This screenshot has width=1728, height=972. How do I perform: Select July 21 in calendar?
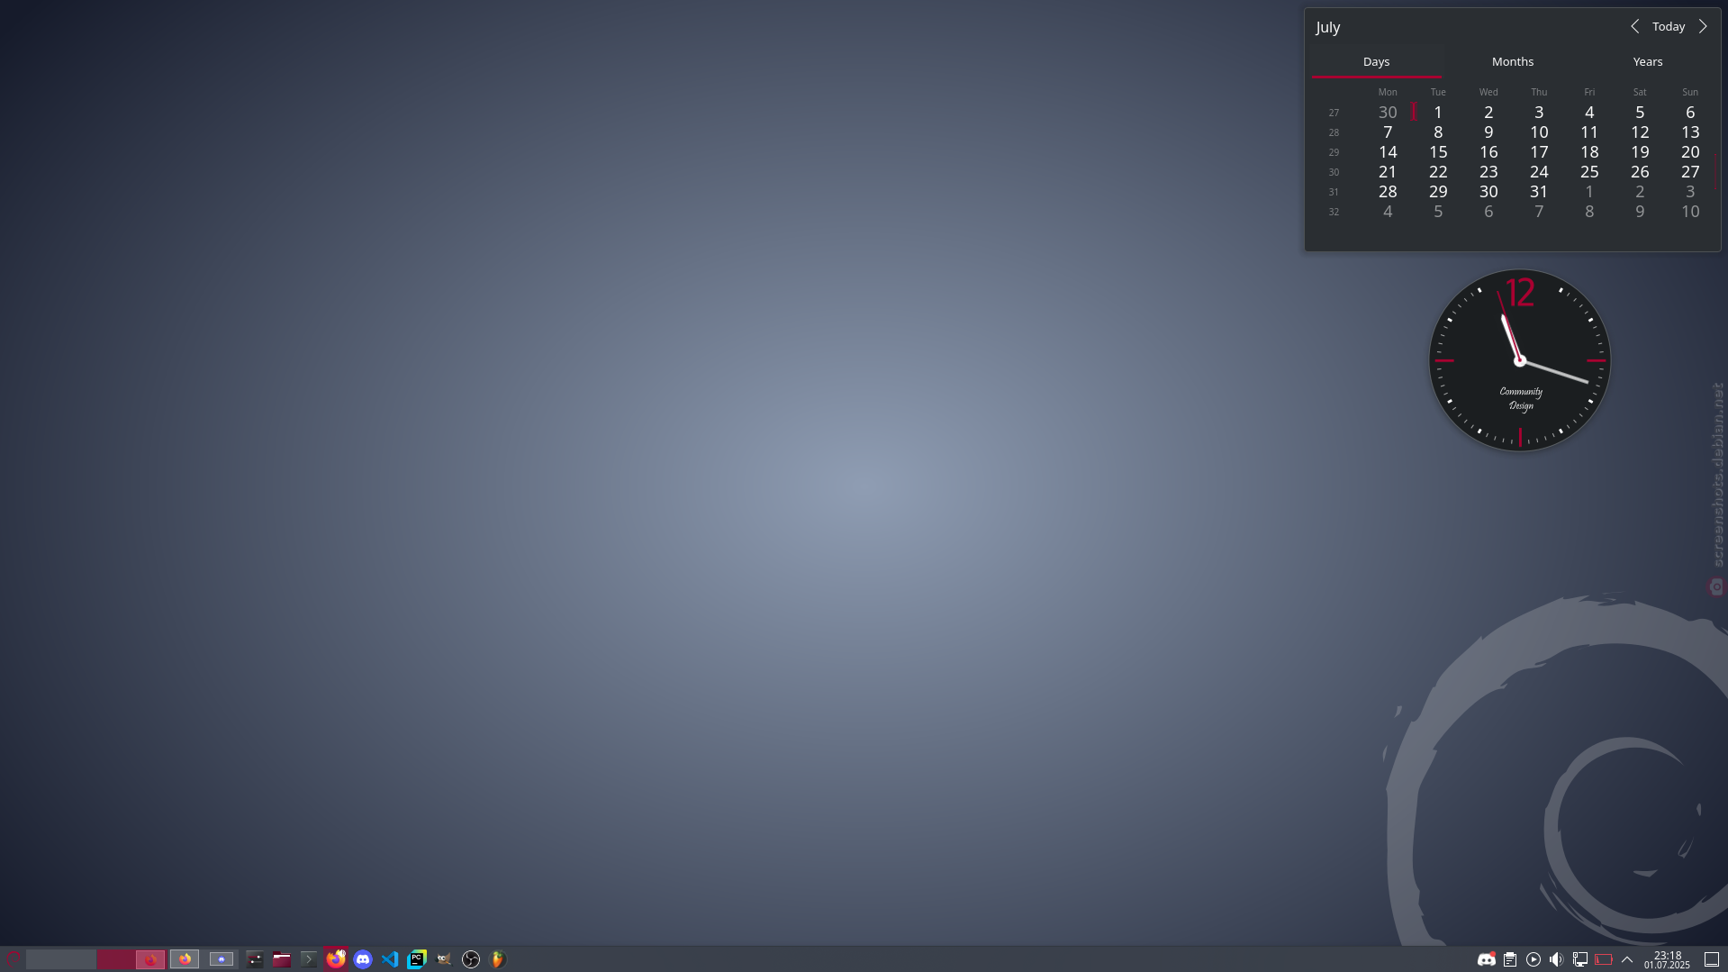1388,172
